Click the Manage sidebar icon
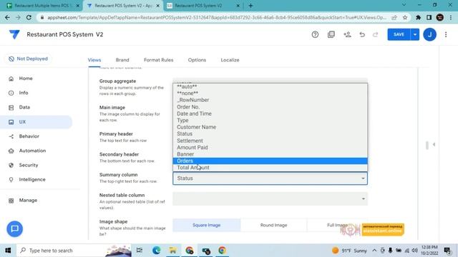This screenshot has height=257, width=458. (11, 201)
